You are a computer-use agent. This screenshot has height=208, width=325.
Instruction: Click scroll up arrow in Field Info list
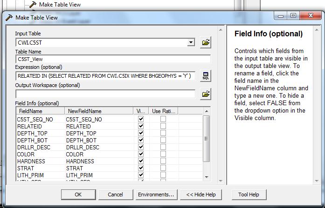click(x=207, y=111)
